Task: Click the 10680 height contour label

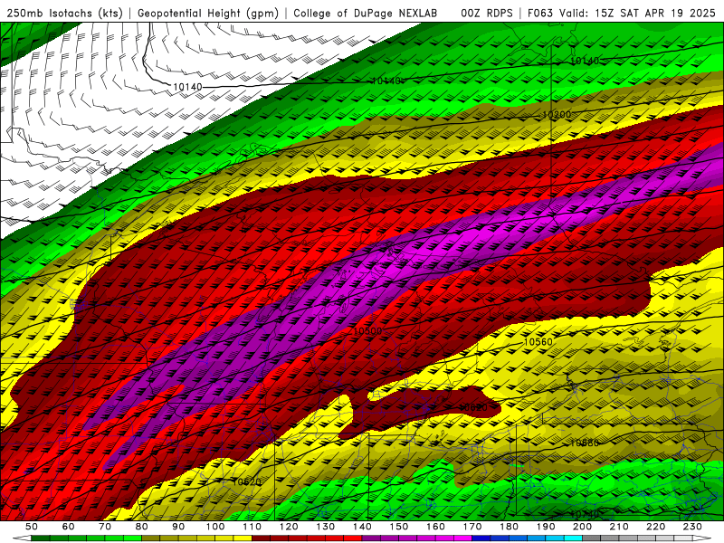Action: 585,443
